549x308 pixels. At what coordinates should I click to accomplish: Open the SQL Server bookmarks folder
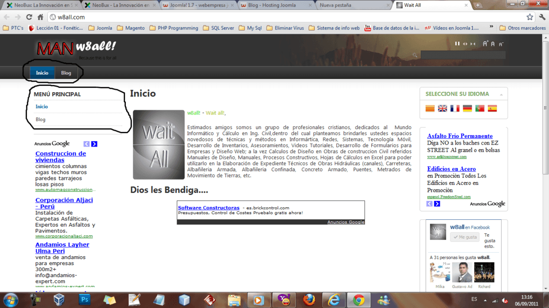(x=219, y=28)
